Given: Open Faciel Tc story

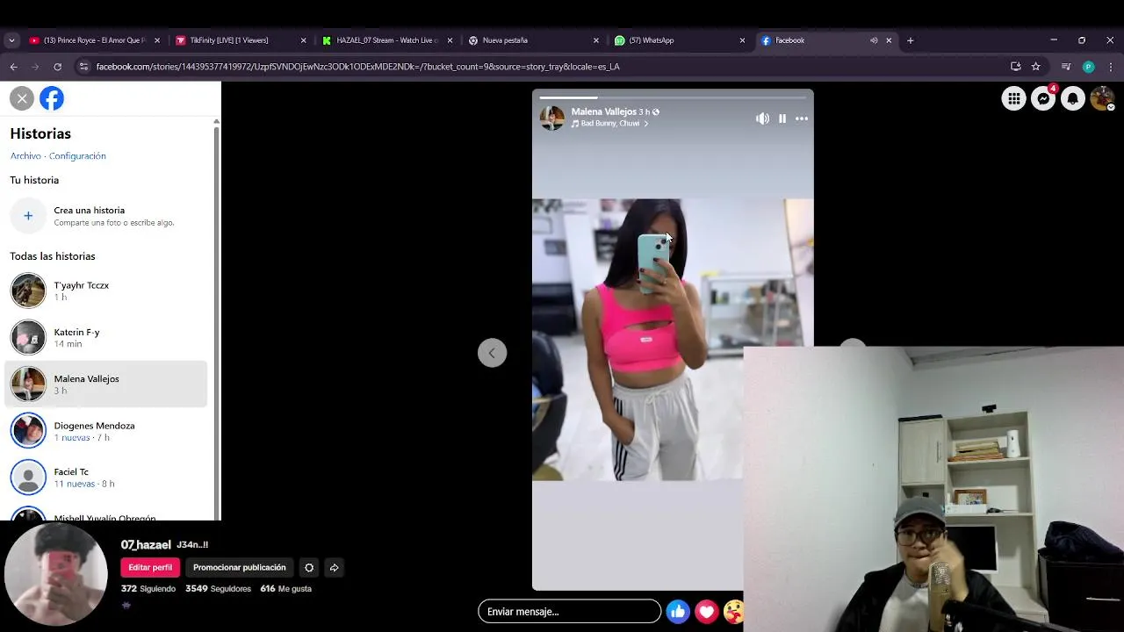Looking at the screenshot, I should click(x=106, y=478).
